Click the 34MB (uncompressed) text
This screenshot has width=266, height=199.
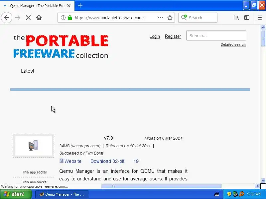click(x=80, y=146)
